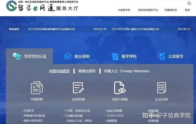Click the 公派留学 airplane globe icon
Viewport: 196px width, 124px height.
[x=161, y=56]
